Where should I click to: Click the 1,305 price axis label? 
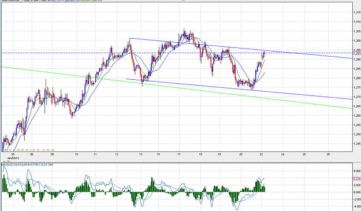pyautogui.click(x=357, y=31)
